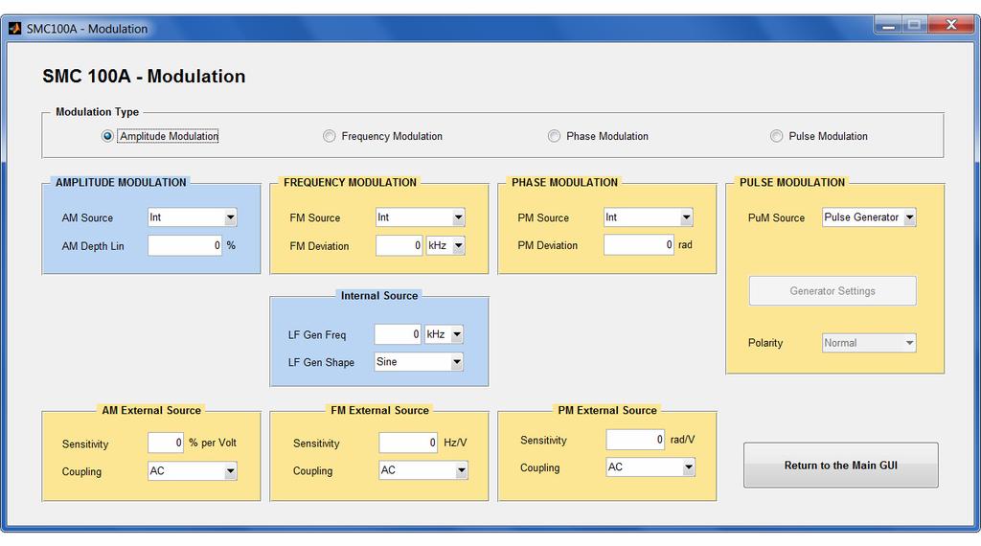Viewport: 981px width, 546px height.
Task: Click the PM Deviation value field
Action: (x=639, y=244)
